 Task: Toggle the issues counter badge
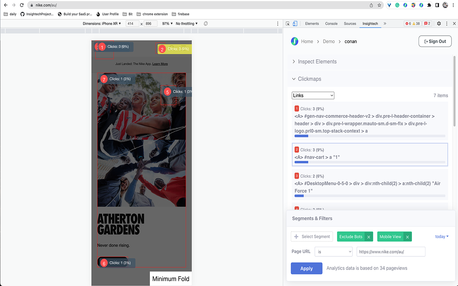coord(427,23)
